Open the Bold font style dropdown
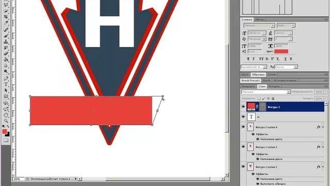 293,25
